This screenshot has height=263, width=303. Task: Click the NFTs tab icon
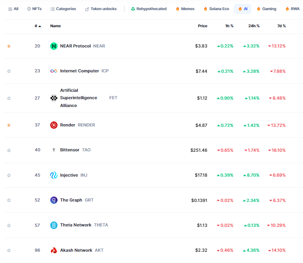coord(29,9)
